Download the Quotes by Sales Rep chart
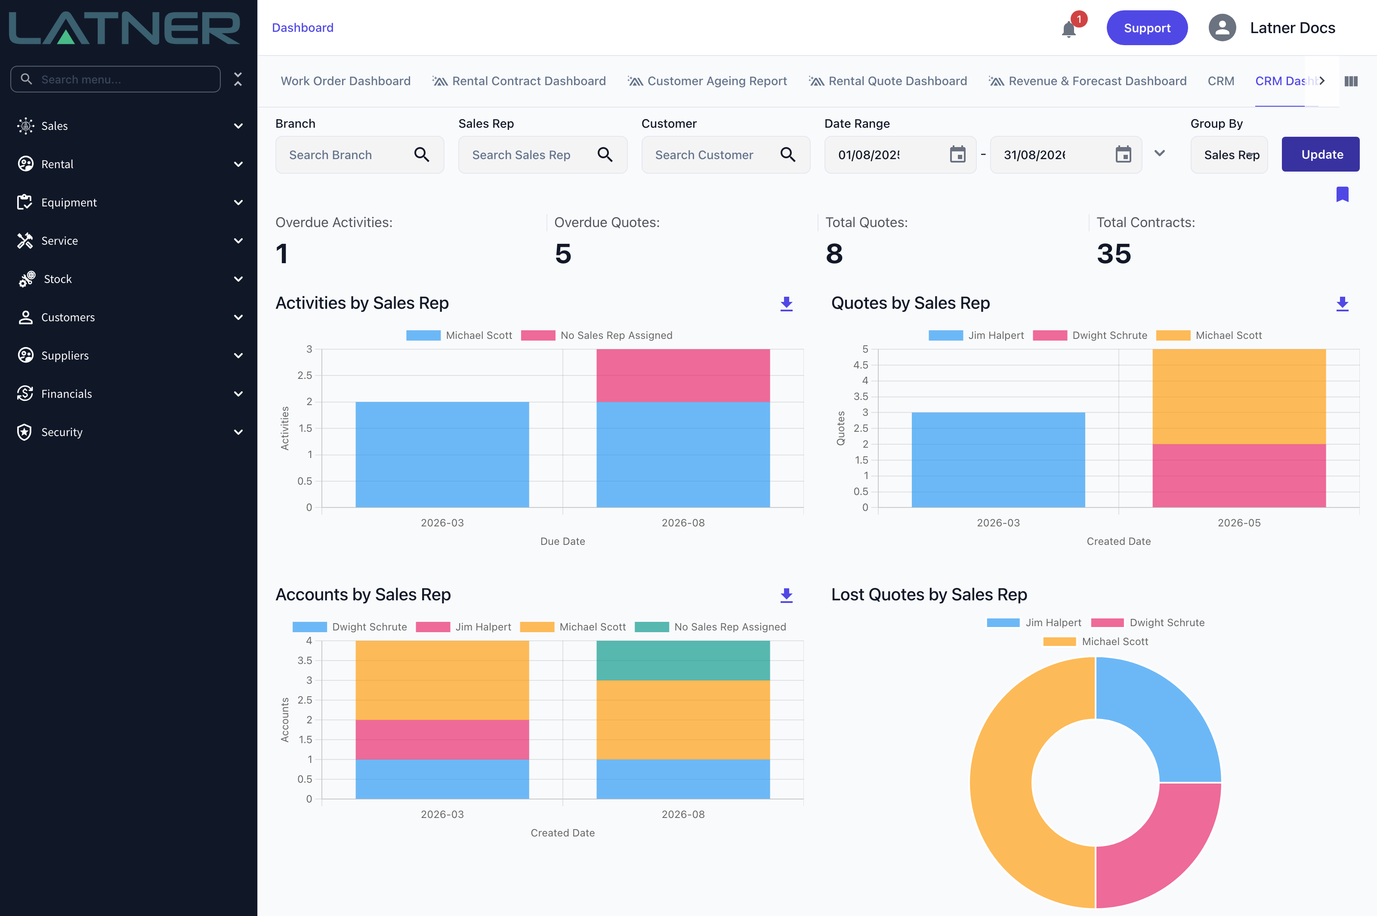1377x916 pixels. pos(1343,304)
